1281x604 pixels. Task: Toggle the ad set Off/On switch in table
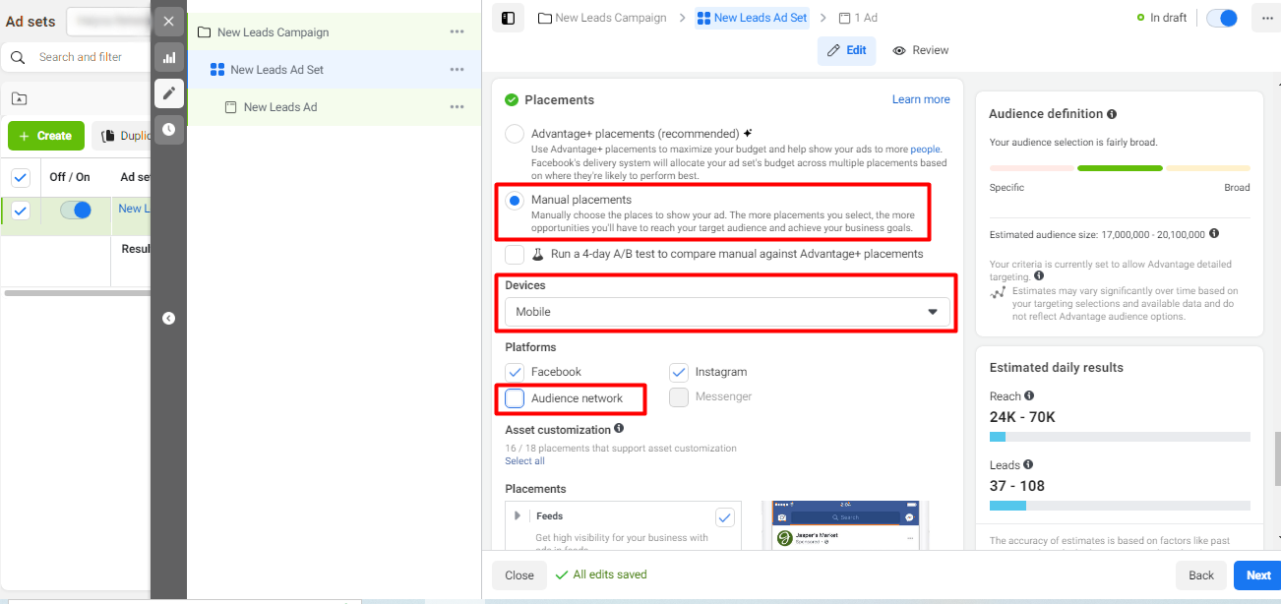pos(76,210)
